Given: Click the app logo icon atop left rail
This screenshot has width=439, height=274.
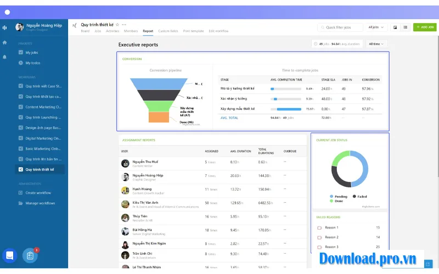Looking at the screenshot, I should tap(4, 27).
